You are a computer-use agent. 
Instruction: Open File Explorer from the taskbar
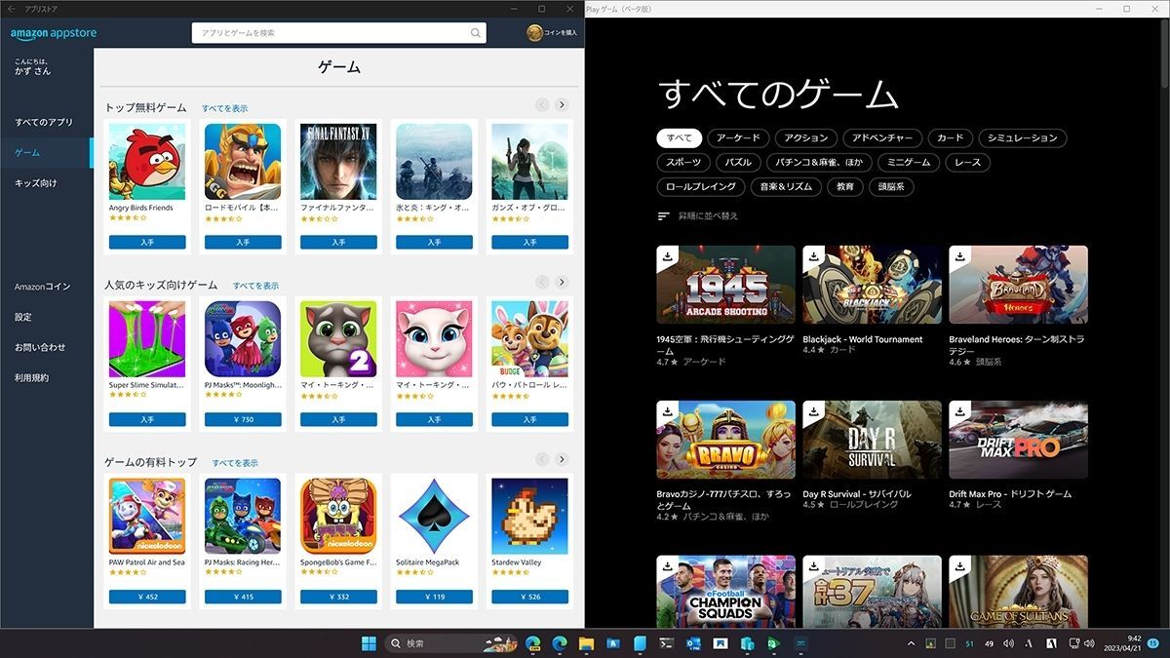586,643
